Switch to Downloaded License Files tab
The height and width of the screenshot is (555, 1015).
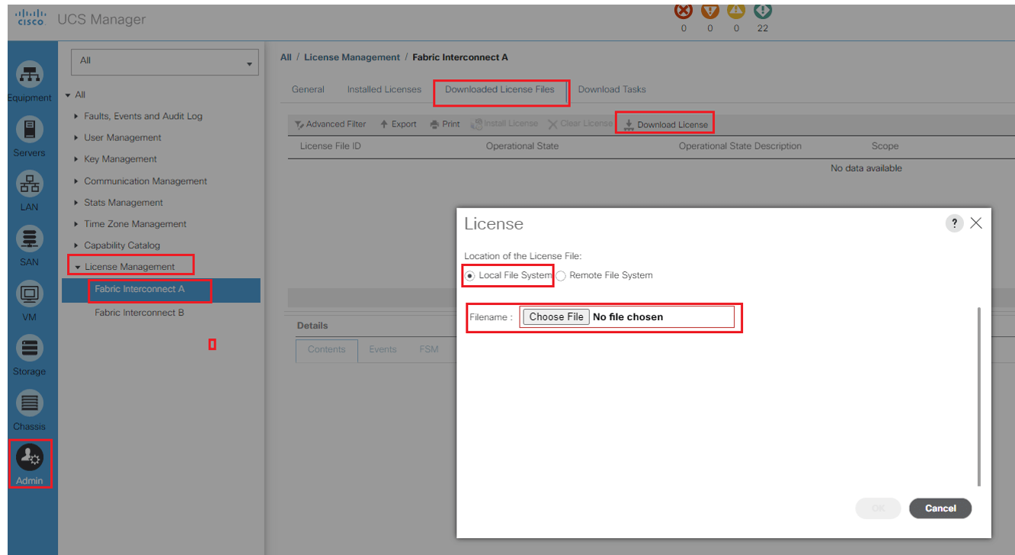[500, 89]
